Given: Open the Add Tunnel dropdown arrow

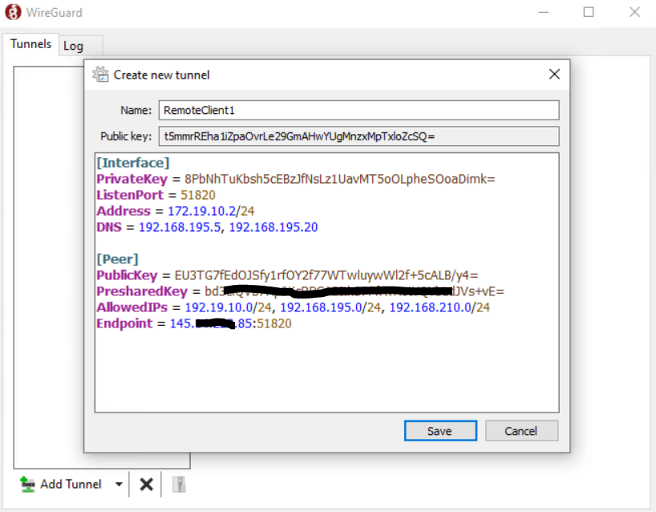Looking at the screenshot, I should pyautogui.click(x=119, y=485).
